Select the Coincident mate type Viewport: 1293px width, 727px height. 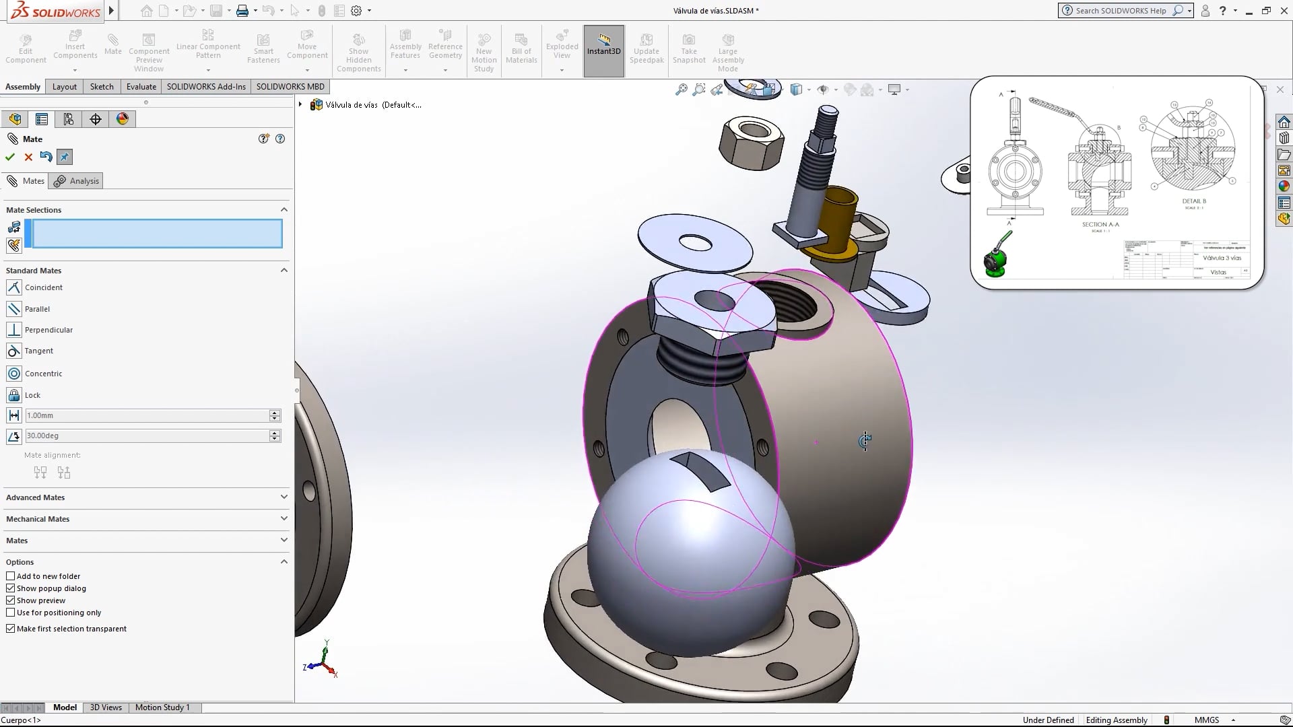[x=43, y=287]
